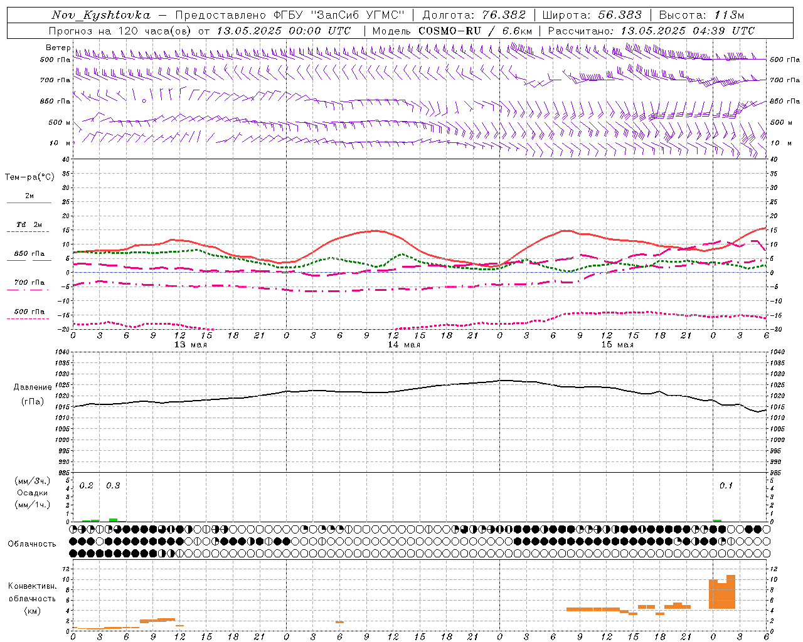This screenshot has height=642, width=803.
Task: Click the "850 гПа" legend entry in temperature panel
Action: click(x=29, y=254)
